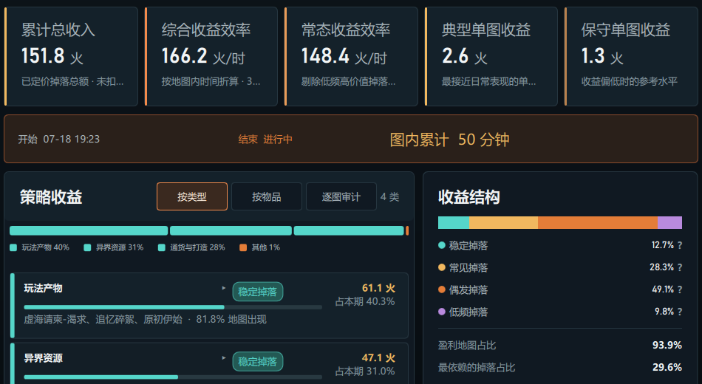The height and width of the screenshot is (384, 702).
Task: Click yellow dot beside 常见掉落 legend
Action: 441,267
